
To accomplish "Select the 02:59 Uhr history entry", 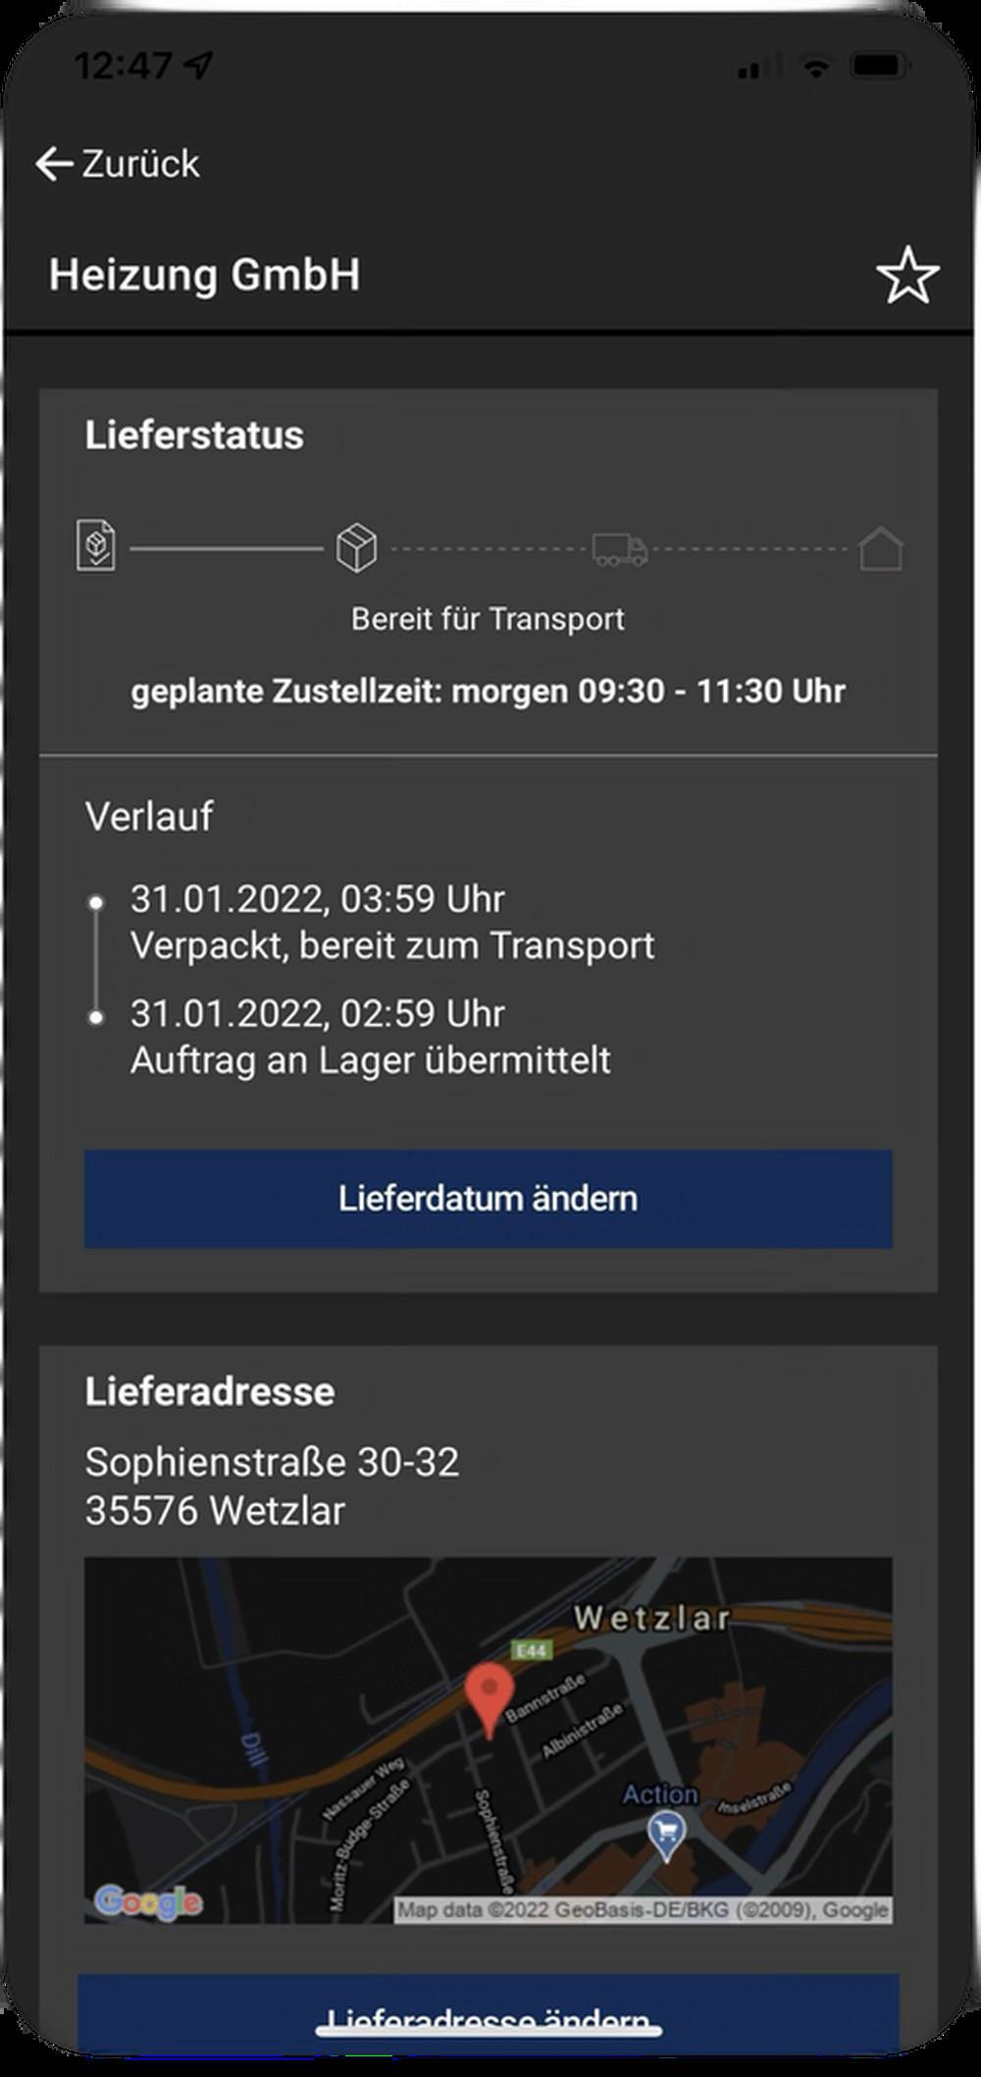I will pyautogui.click(x=371, y=1036).
